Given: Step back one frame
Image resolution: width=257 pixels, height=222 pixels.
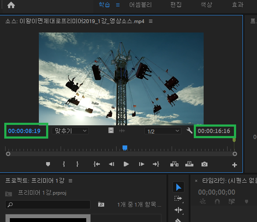Looking at the screenshot, I should coord(111,164).
